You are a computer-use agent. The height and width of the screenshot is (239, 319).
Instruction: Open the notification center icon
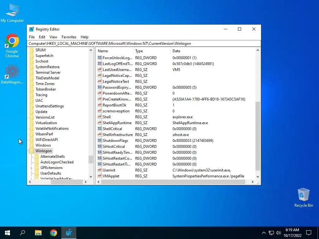[309, 233]
